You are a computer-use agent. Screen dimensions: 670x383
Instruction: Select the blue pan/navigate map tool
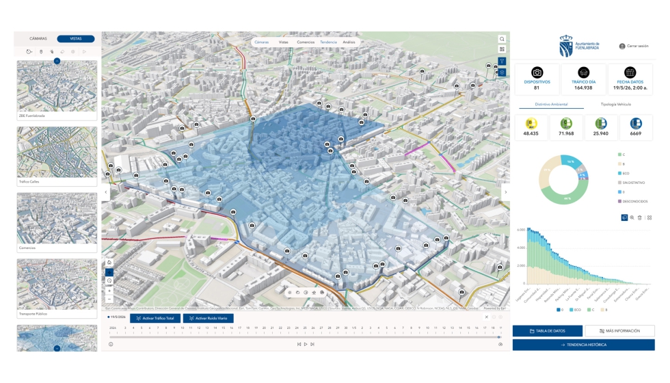(109, 272)
